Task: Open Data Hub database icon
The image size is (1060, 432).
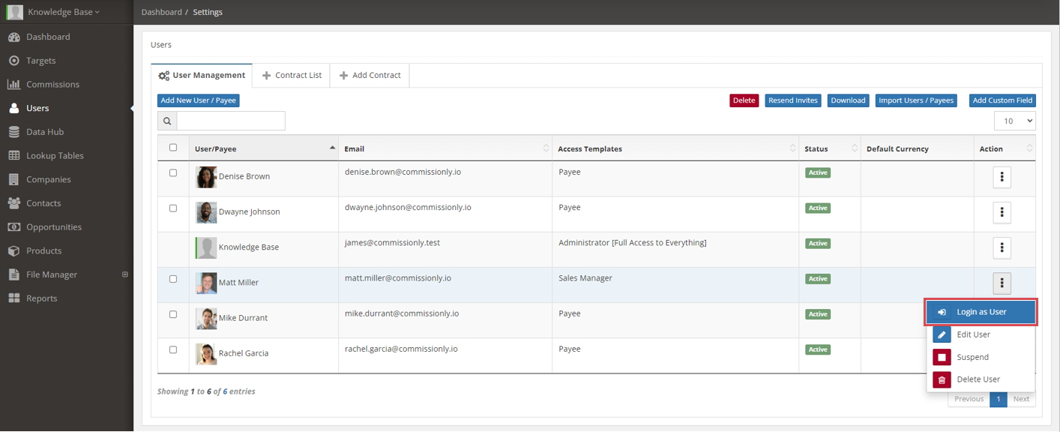Action: [x=13, y=132]
